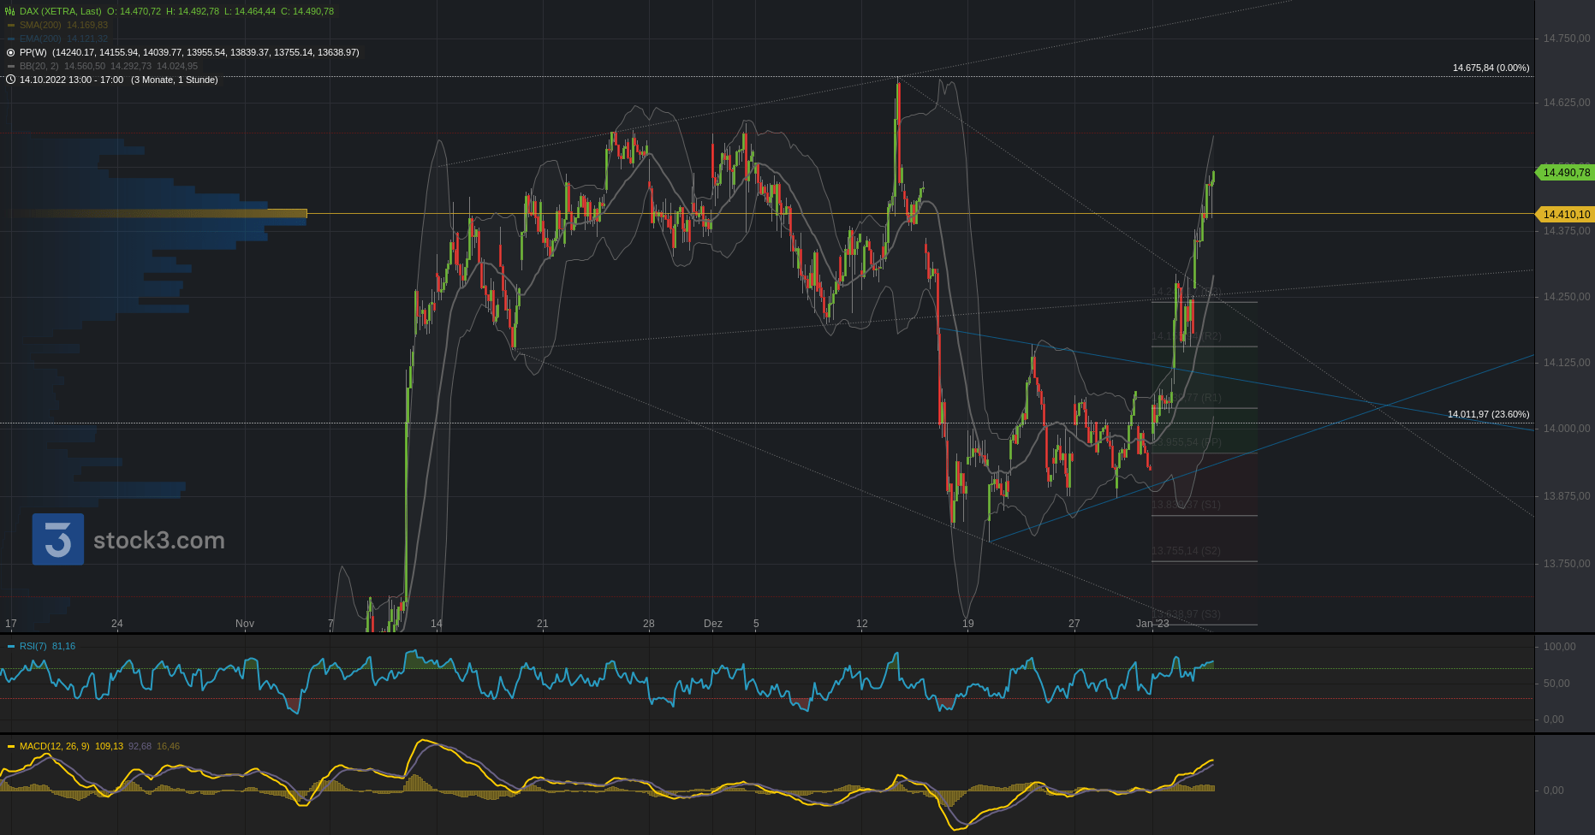Screen dimensions: 1595x835
Task: Click the yellow MACD legend marker
Action: point(10,746)
